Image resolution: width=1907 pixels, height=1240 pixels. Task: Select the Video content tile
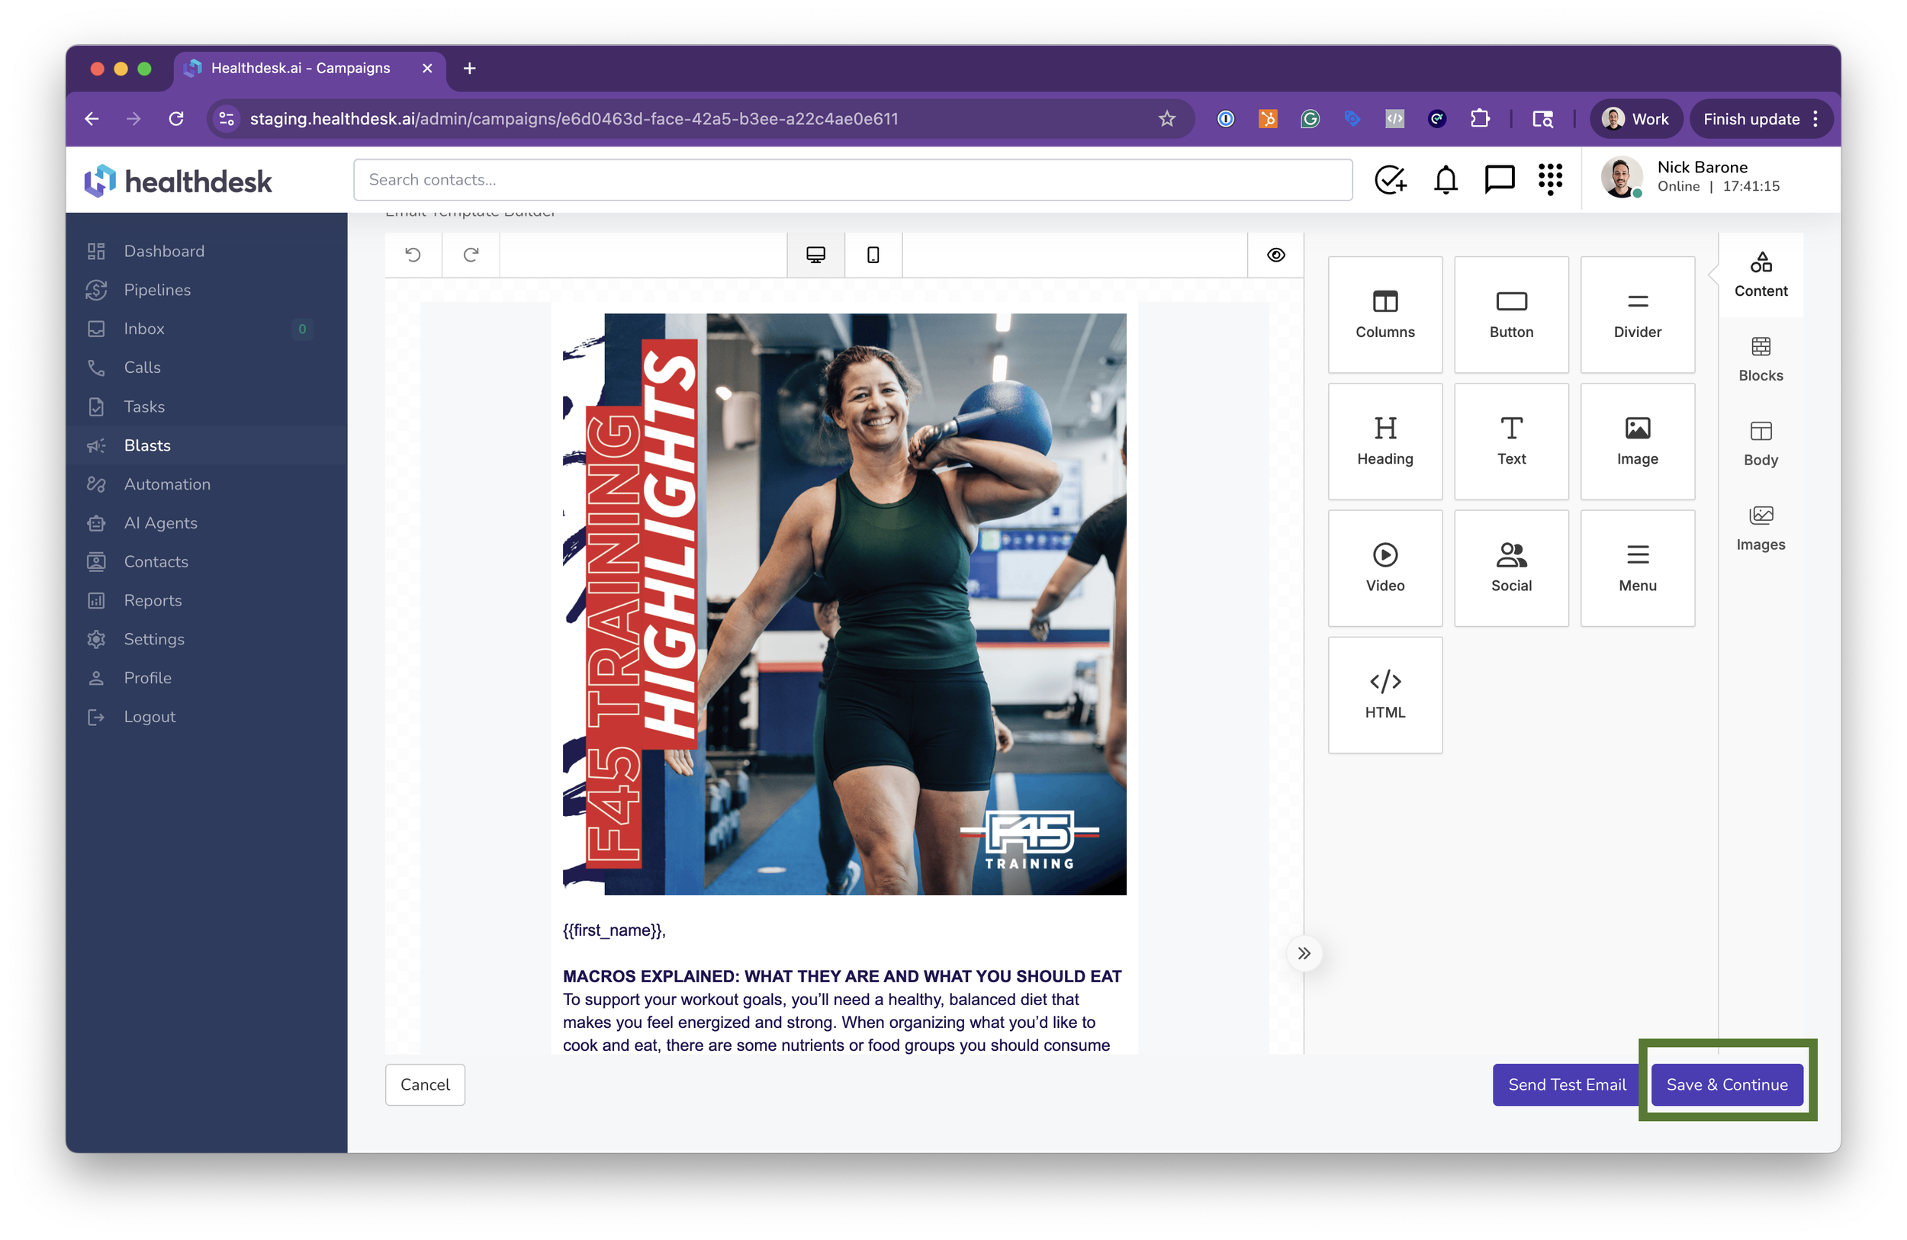[1384, 568]
